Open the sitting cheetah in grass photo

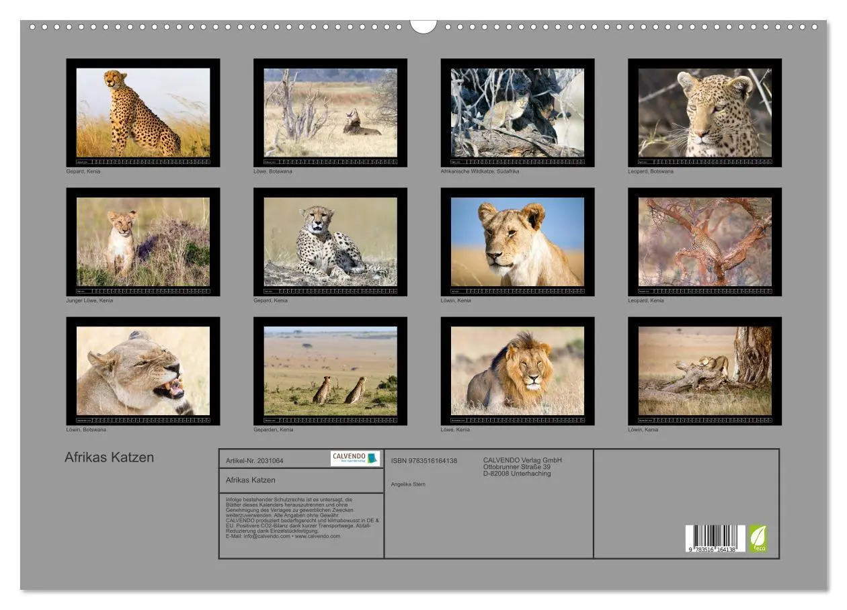(x=143, y=112)
